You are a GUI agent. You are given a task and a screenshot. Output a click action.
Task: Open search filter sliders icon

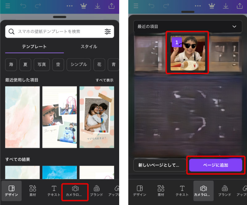pyautogui.click(x=108, y=31)
